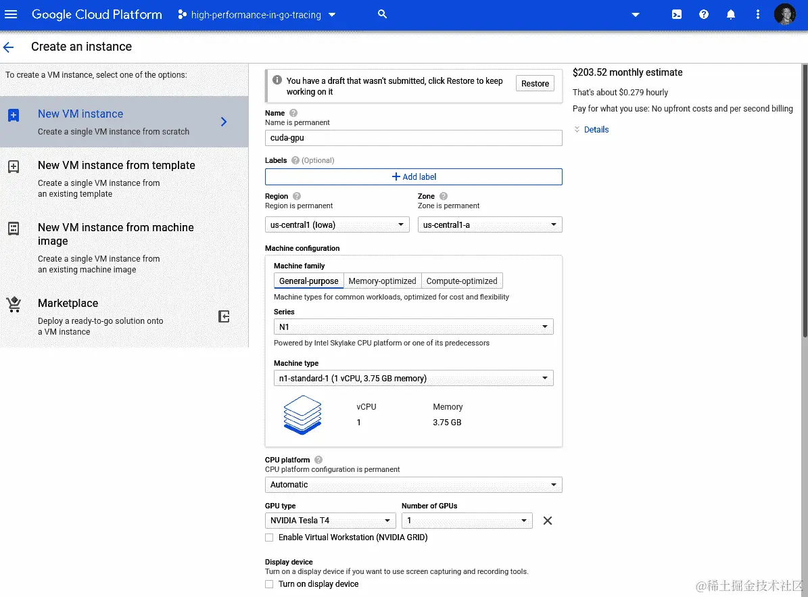
Task: Open the hamburger navigation menu
Action: 11,14
